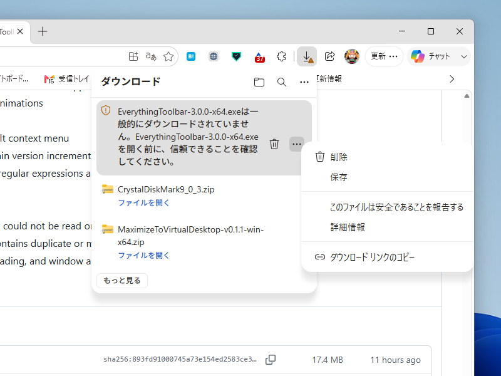
Task: Click the globe extension icon
Action: coord(214,56)
